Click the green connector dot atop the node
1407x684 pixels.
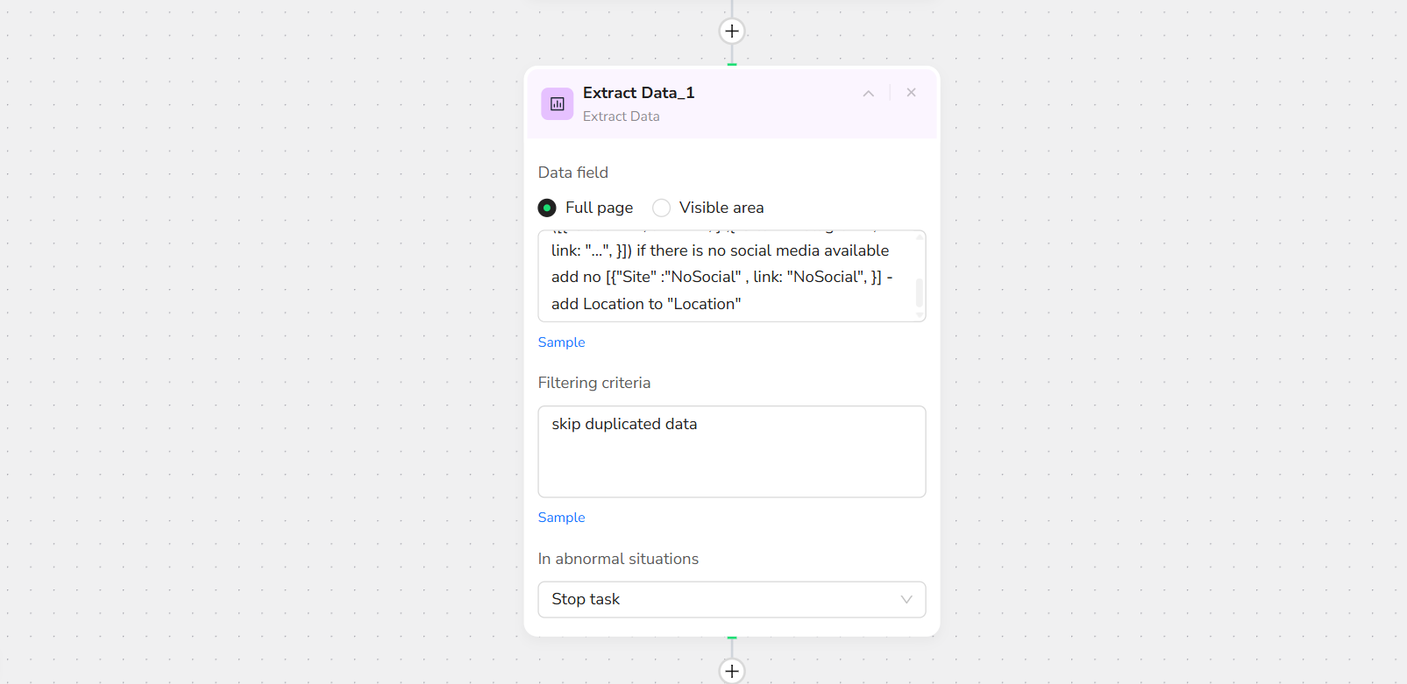[x=732, y=65]
